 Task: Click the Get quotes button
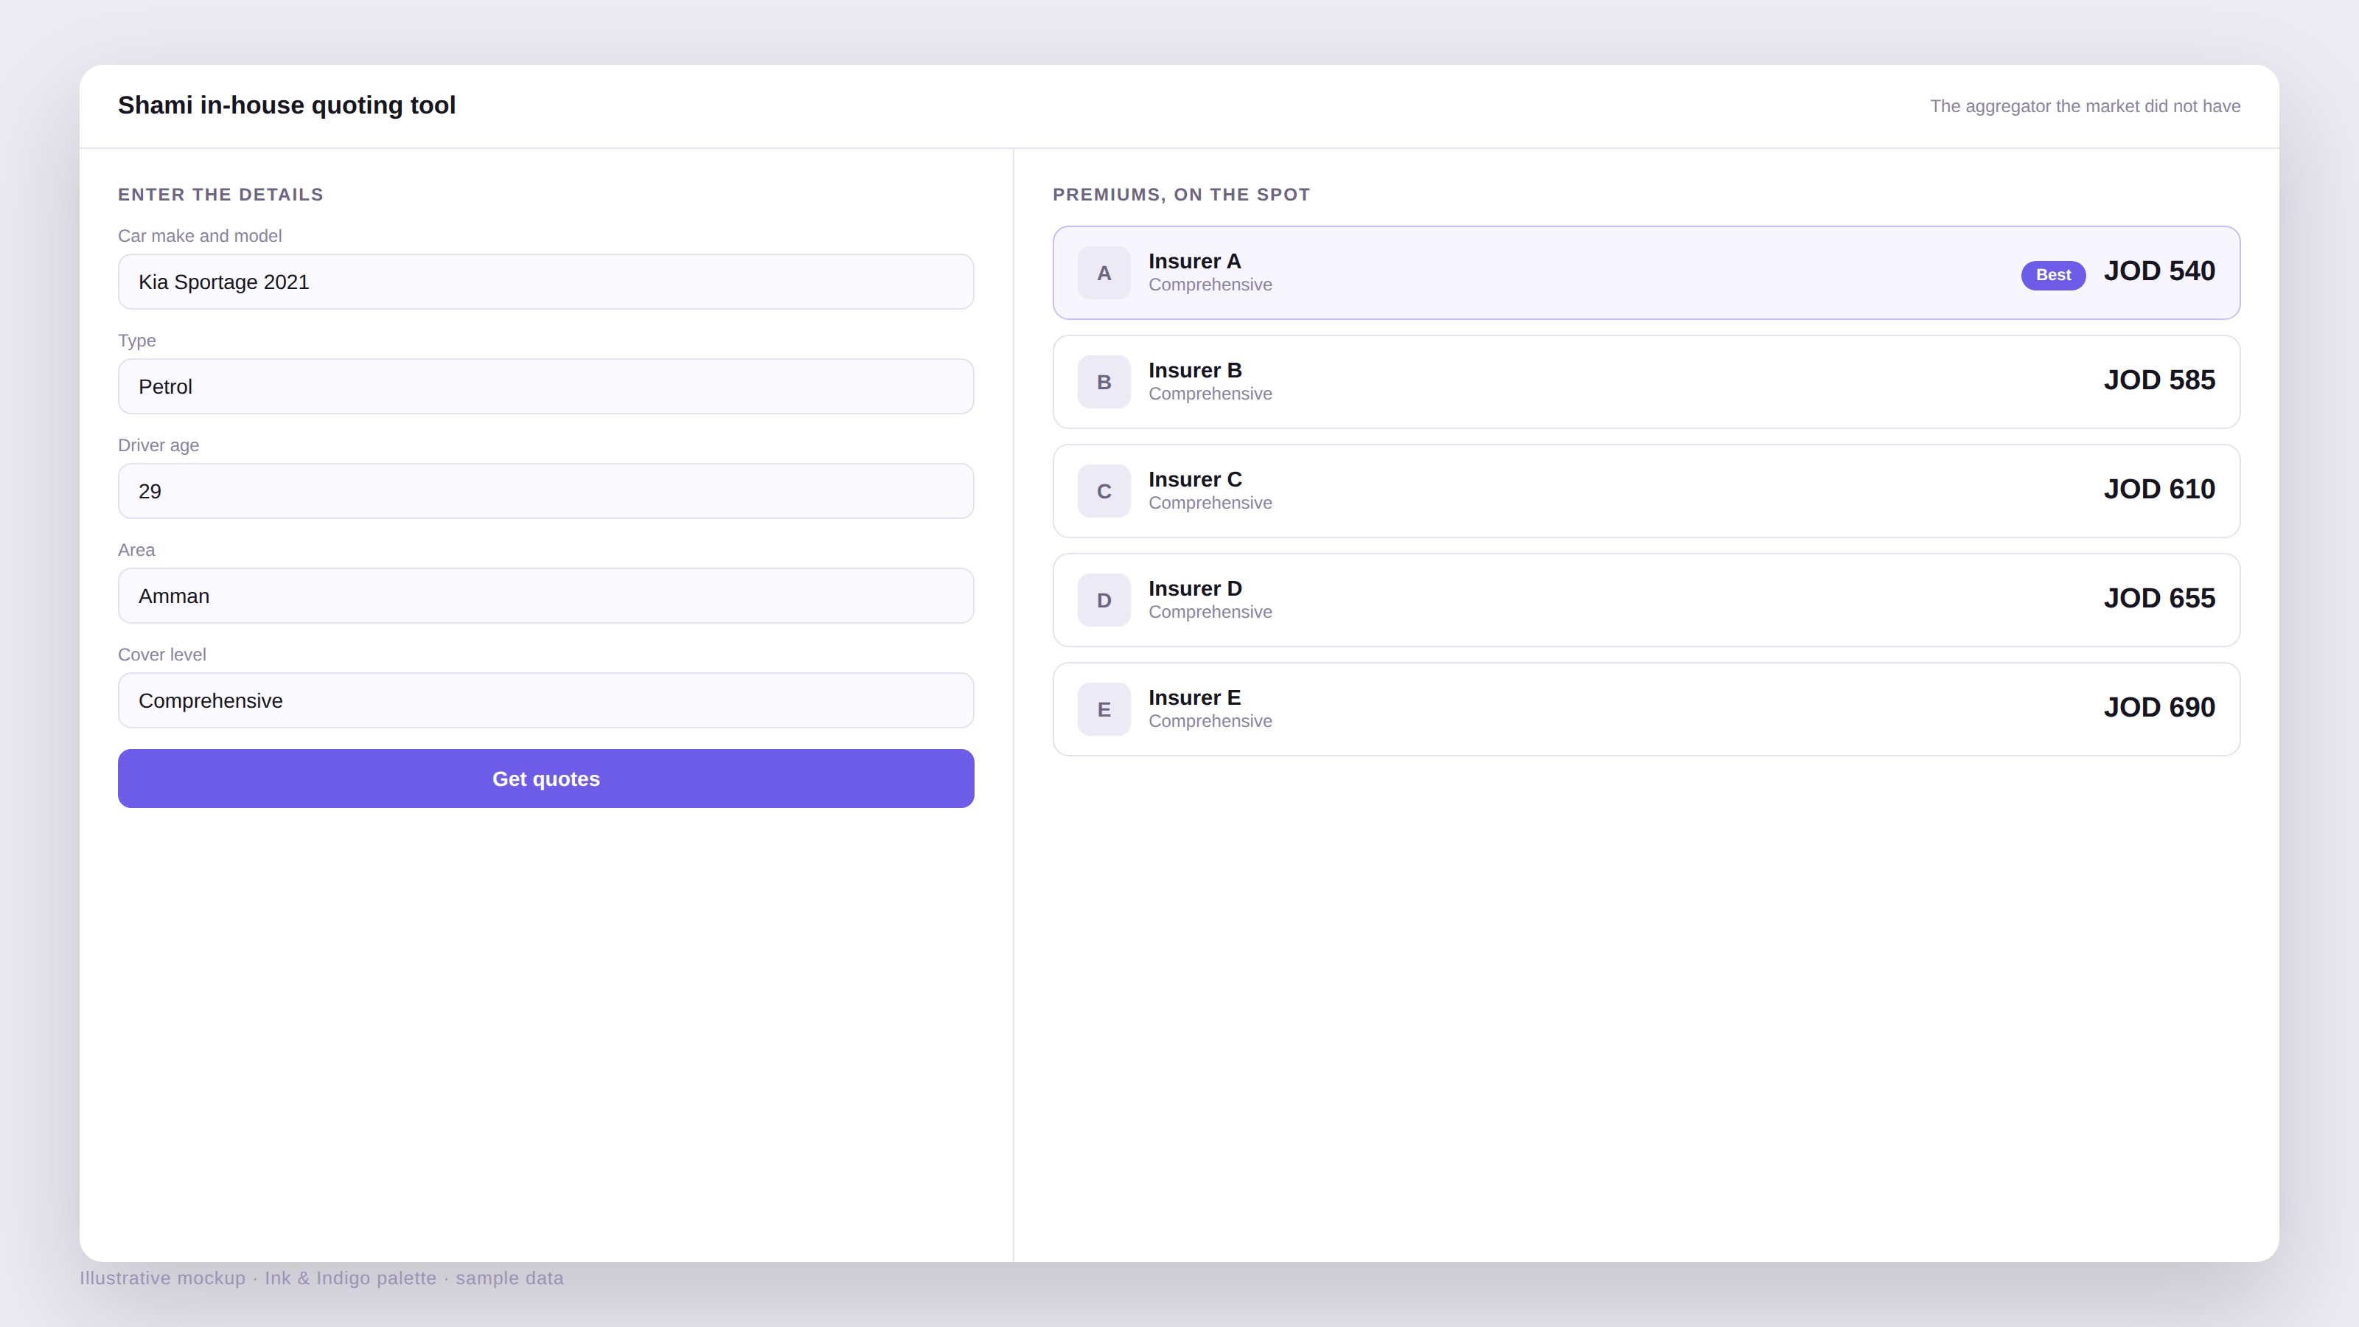point(546,779)
